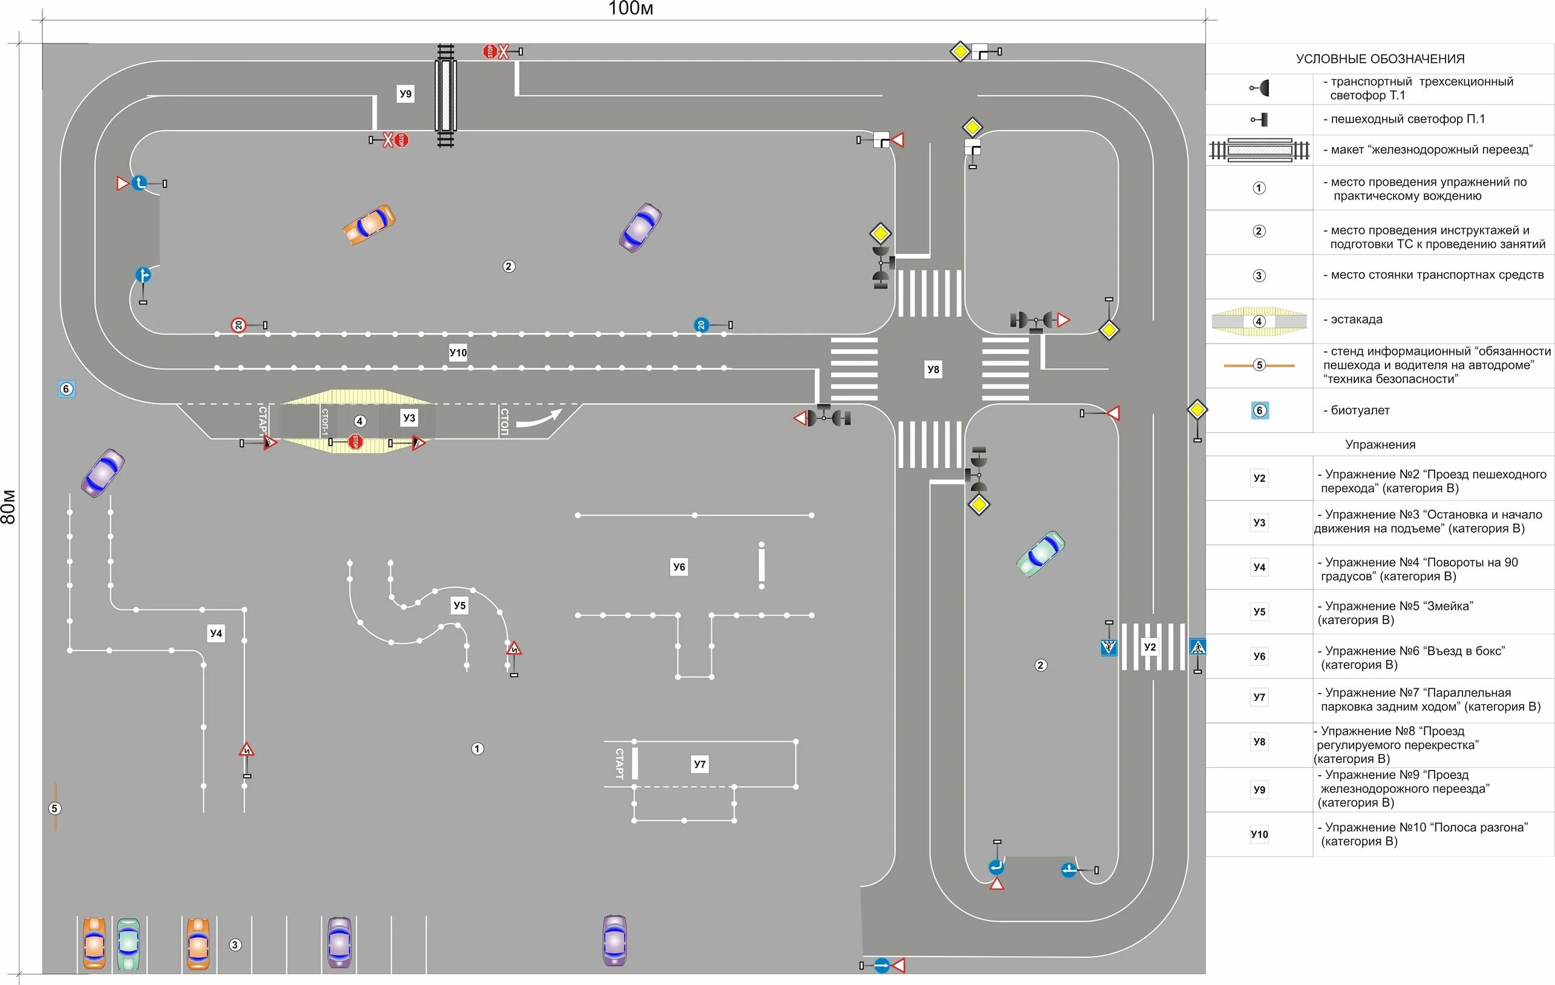The image size is (1555, 985).
Task: Click the parking area marker number 3 on the map
Action: point(235,945)
